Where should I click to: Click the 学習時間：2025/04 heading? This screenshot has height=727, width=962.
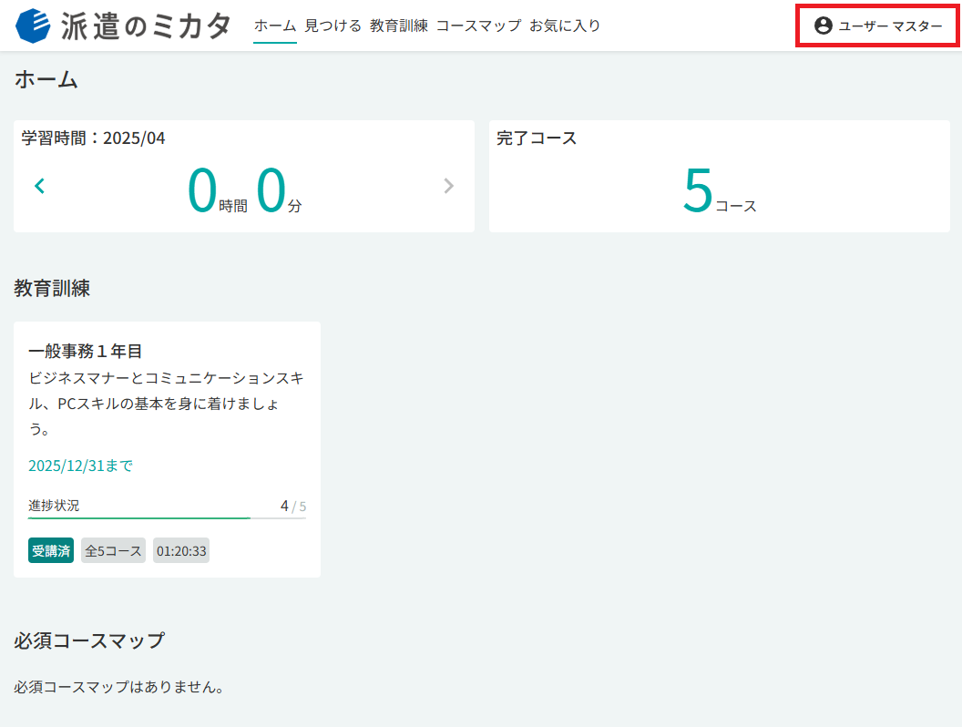[93, 138]
